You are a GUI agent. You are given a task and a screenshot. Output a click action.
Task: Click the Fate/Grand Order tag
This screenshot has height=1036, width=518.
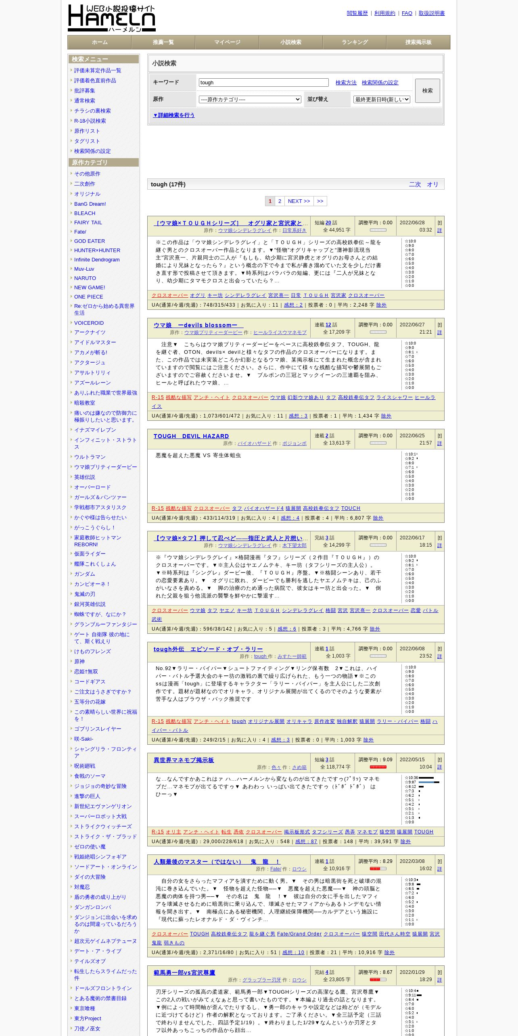(299, 934)
